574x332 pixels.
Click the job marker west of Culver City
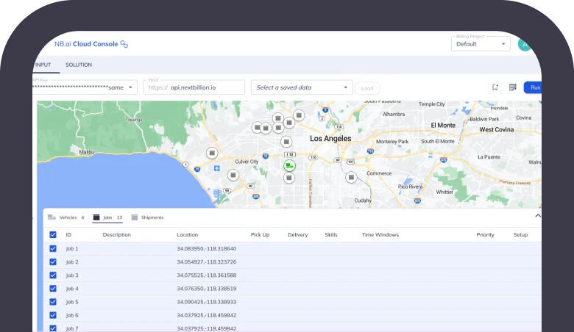click(212, 153)
